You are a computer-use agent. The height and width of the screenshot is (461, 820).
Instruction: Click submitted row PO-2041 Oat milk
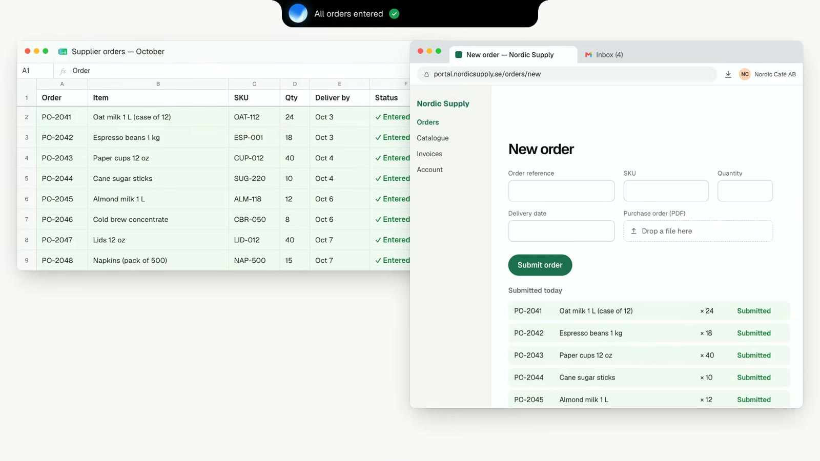[649, 311]
